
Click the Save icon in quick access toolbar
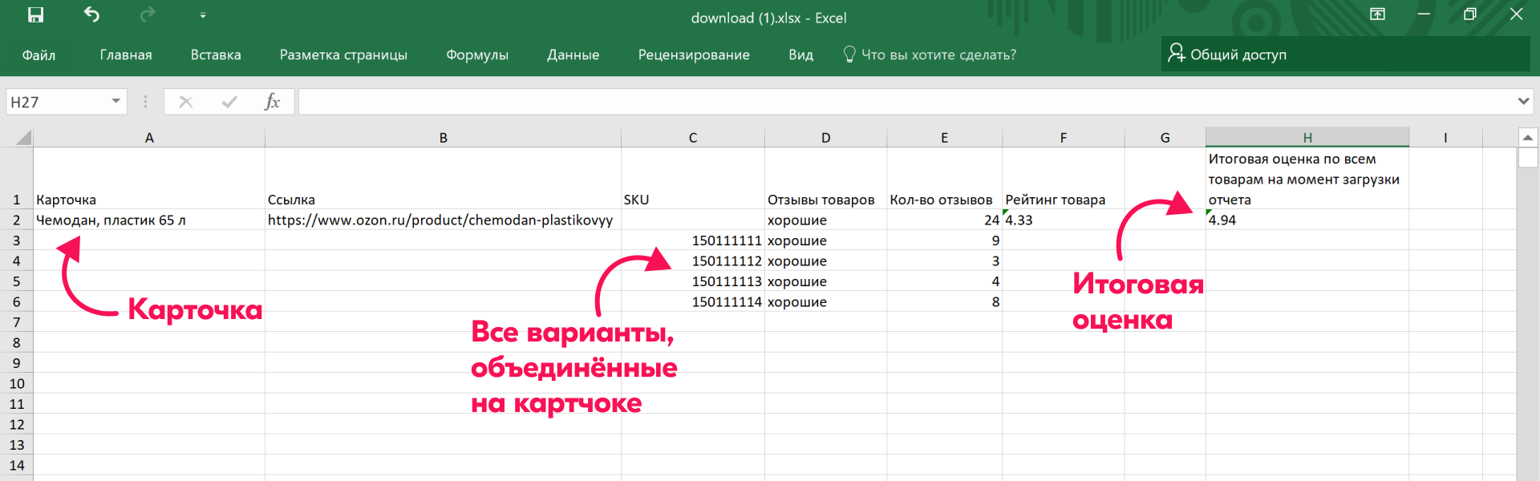pos(35,15)
